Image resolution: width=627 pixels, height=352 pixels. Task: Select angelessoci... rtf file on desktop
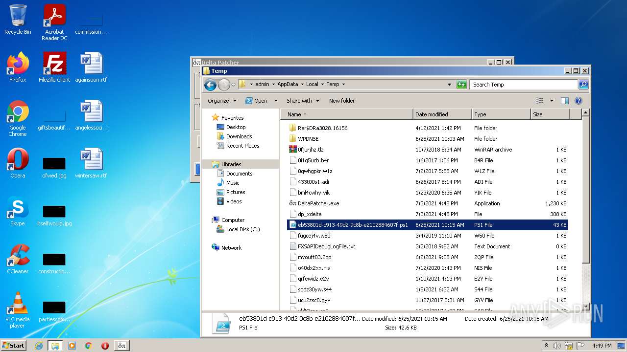(x=91, y=115)
